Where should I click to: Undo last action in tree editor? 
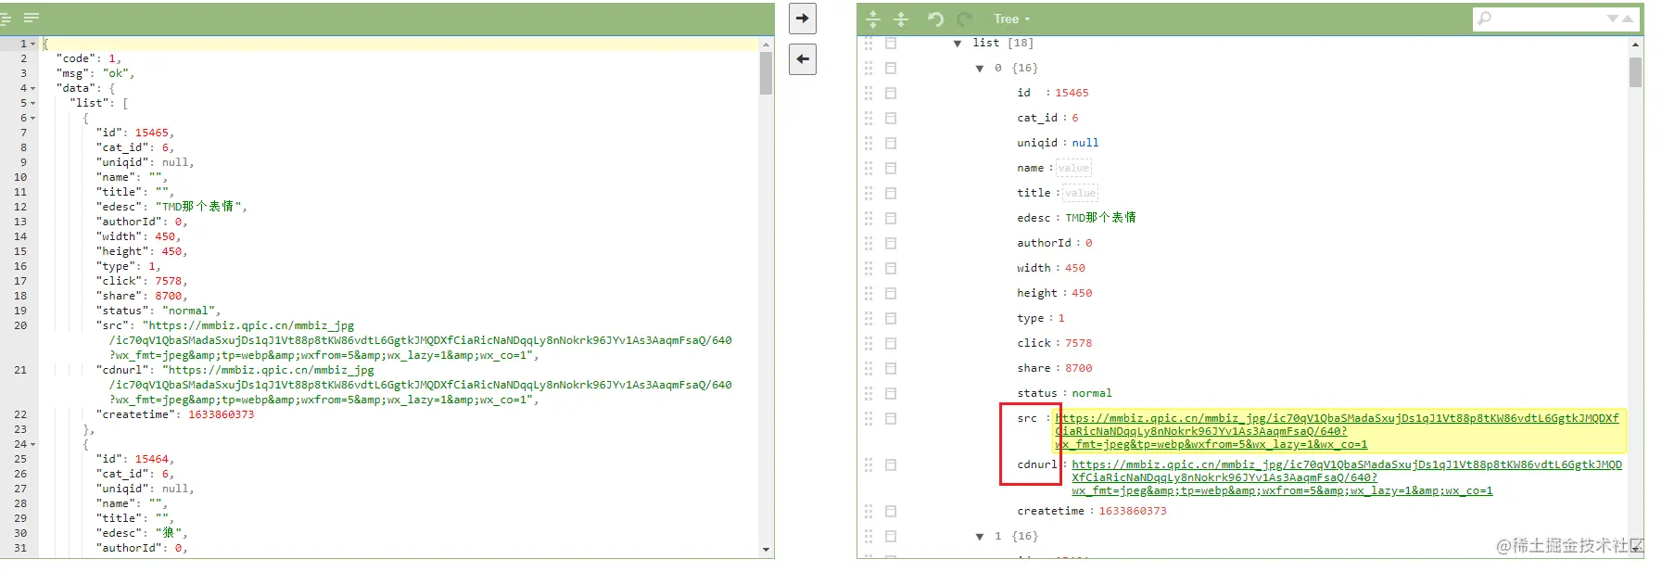click(935, 19)
